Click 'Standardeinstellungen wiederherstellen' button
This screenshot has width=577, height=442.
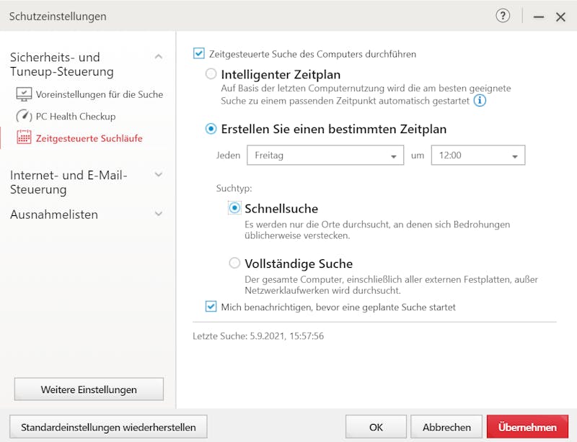[108, 427]
